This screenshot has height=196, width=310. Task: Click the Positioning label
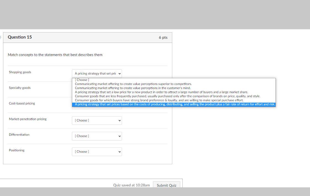tap(17, 150)
